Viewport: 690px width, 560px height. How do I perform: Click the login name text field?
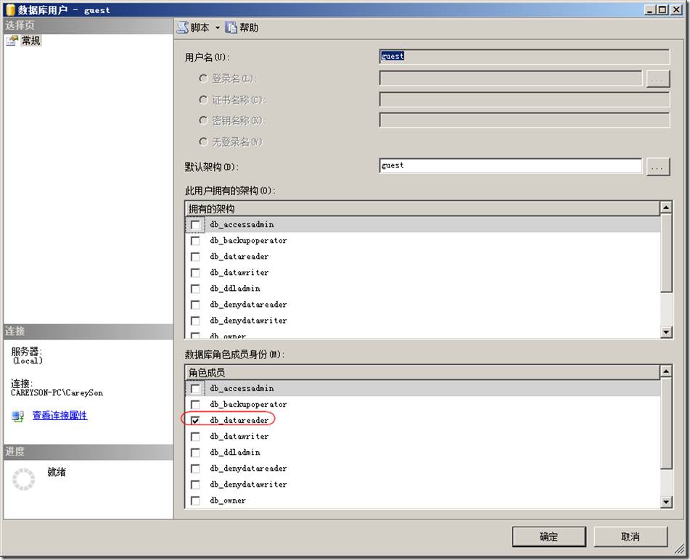point(511,78)
